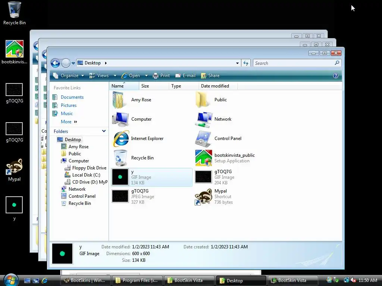This screenshot has width=382, height=286.
Task: Open the Pictures favorite link
Action: (69, 105)
